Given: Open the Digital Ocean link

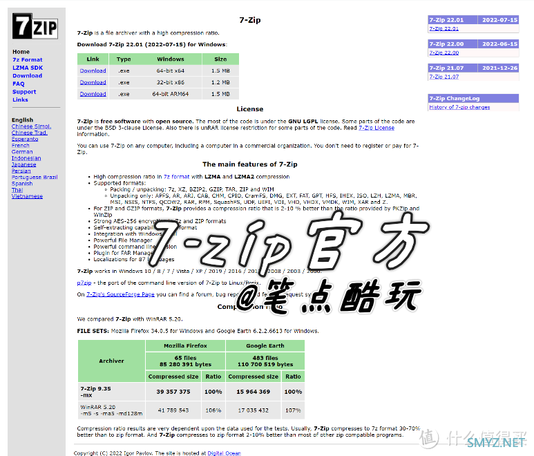Looking at the screenshot, I should pyautogui.click(x=224, y=453).
